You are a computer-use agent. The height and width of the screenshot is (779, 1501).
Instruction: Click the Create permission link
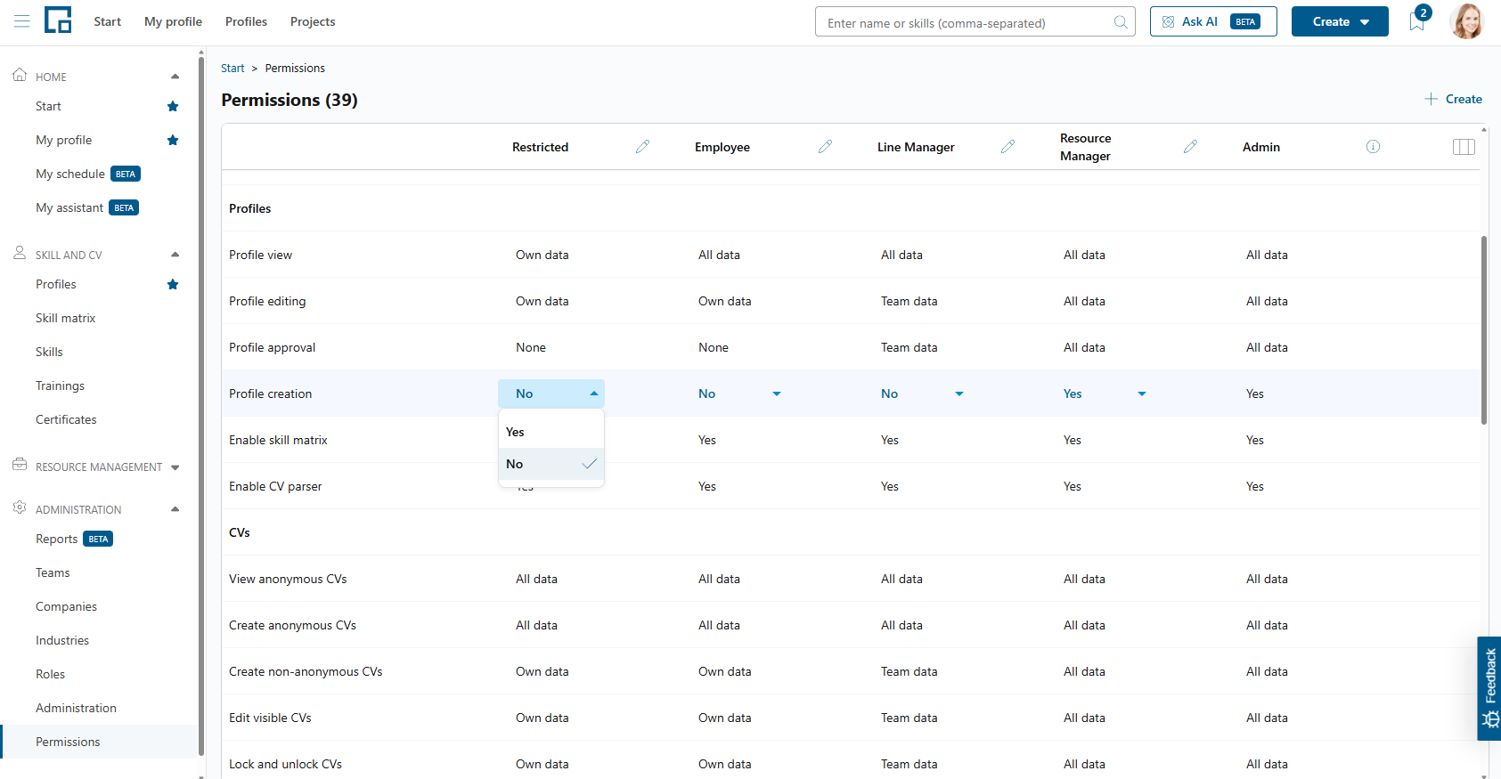(1453, 99)
